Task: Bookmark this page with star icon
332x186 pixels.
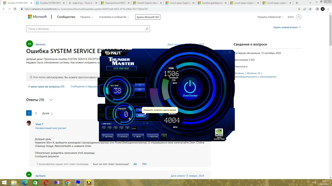Action: point(310,9)
